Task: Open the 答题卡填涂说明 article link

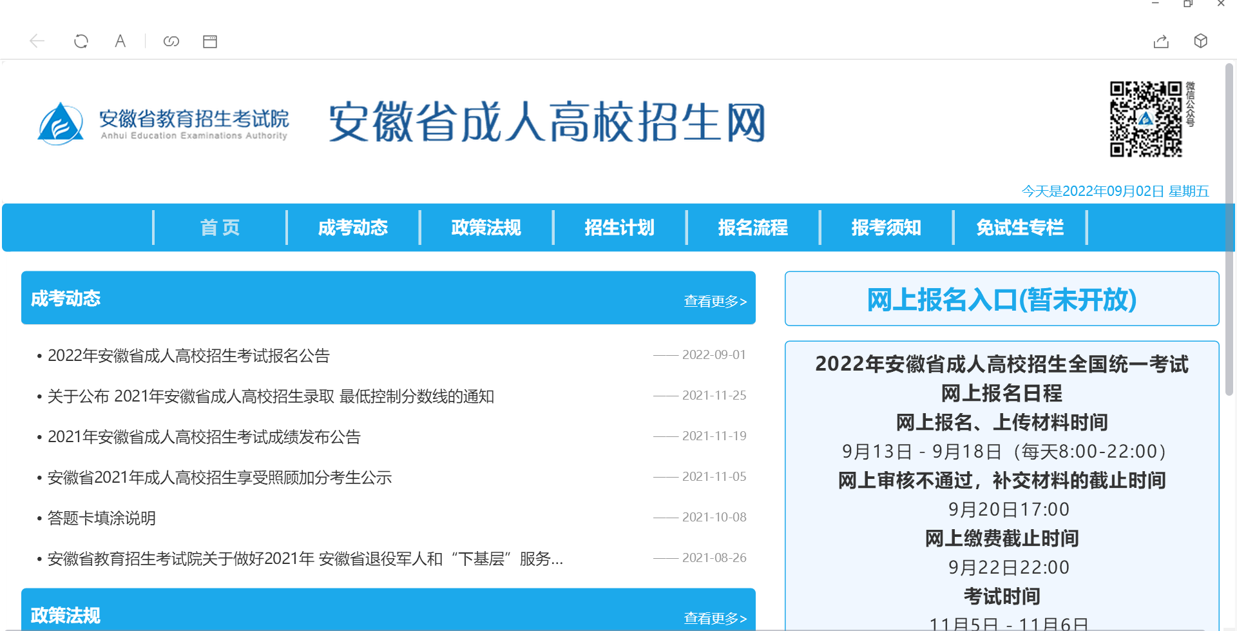Action: coord(102,518)
